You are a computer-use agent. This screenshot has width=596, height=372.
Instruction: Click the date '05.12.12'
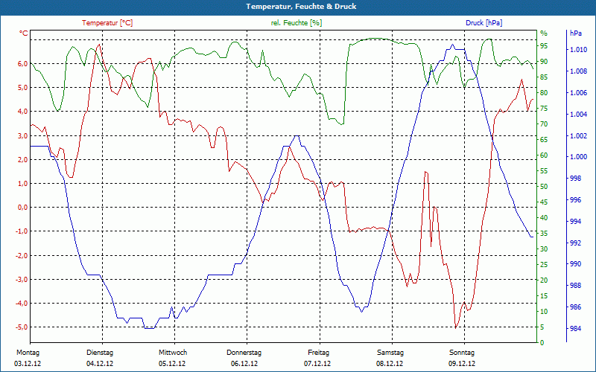(172, 364)
